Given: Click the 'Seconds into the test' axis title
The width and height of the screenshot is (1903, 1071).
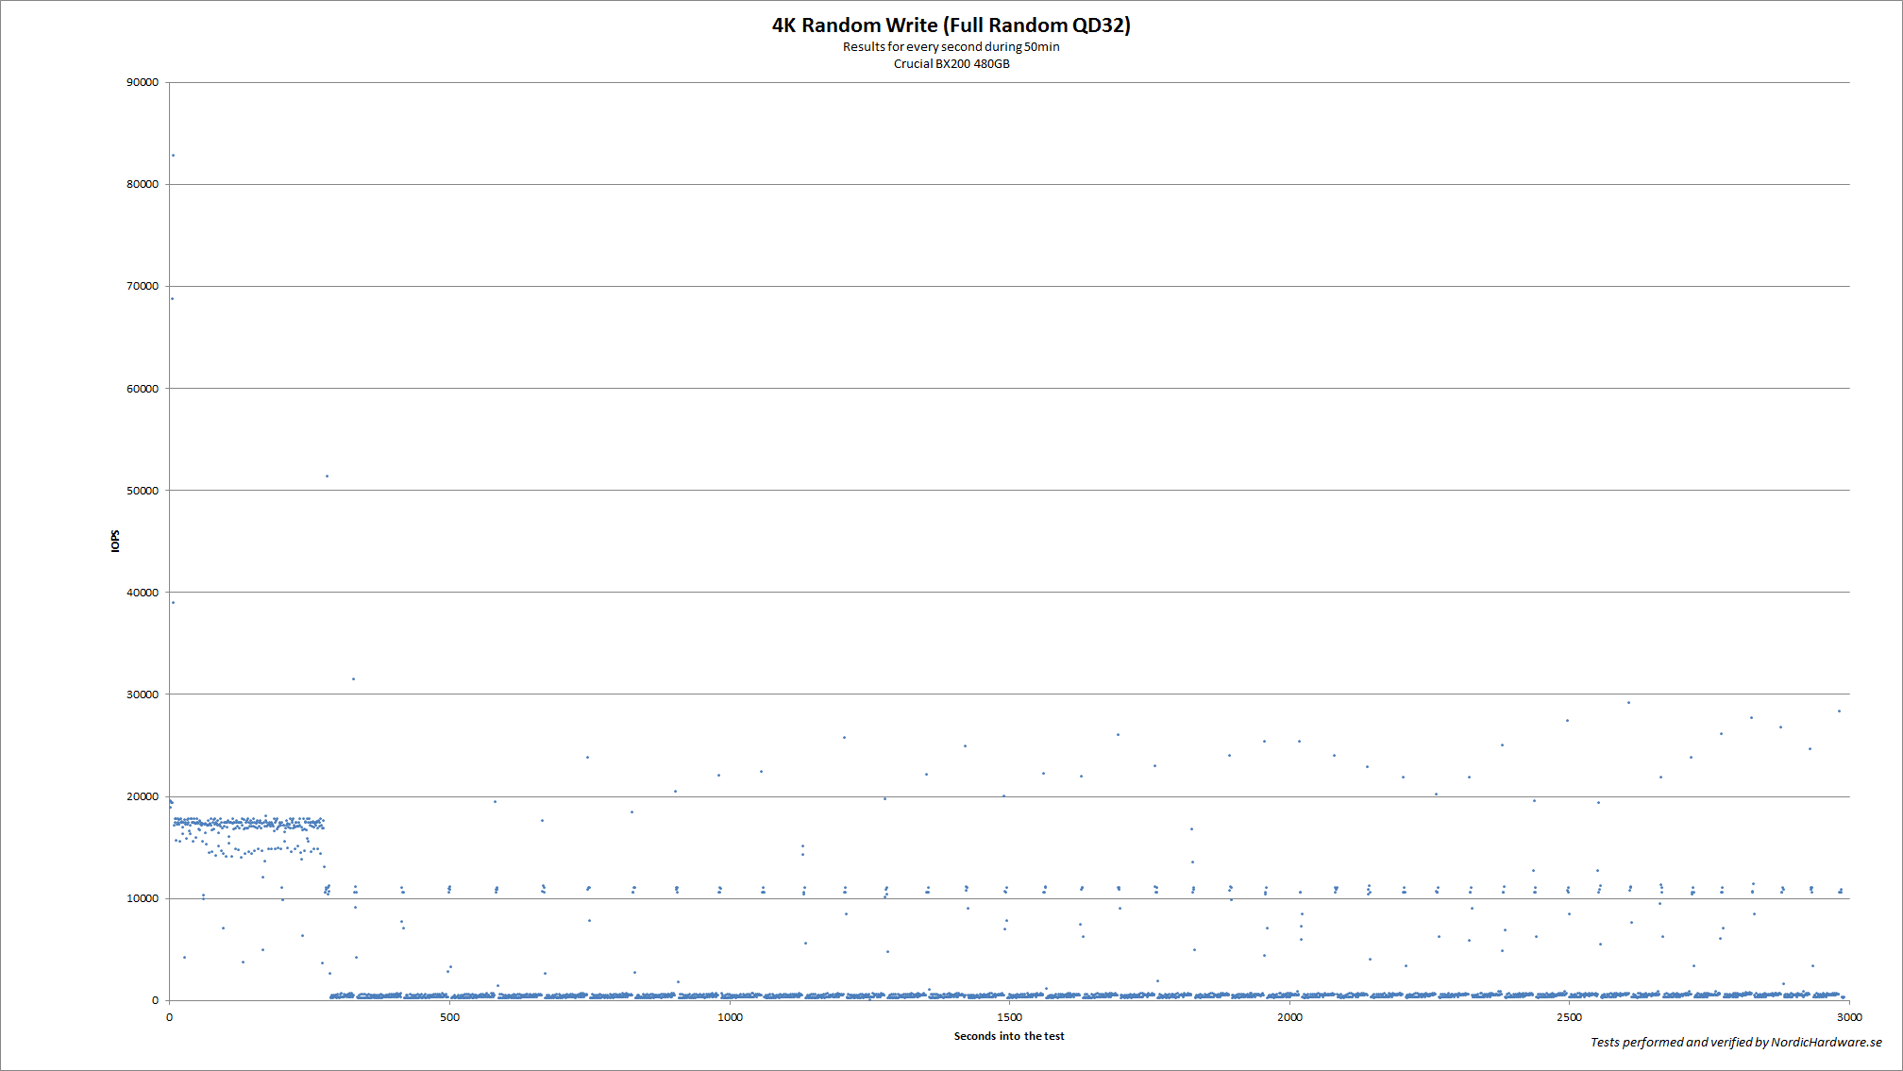Looking at the screenshot, I should 1008,1036.
